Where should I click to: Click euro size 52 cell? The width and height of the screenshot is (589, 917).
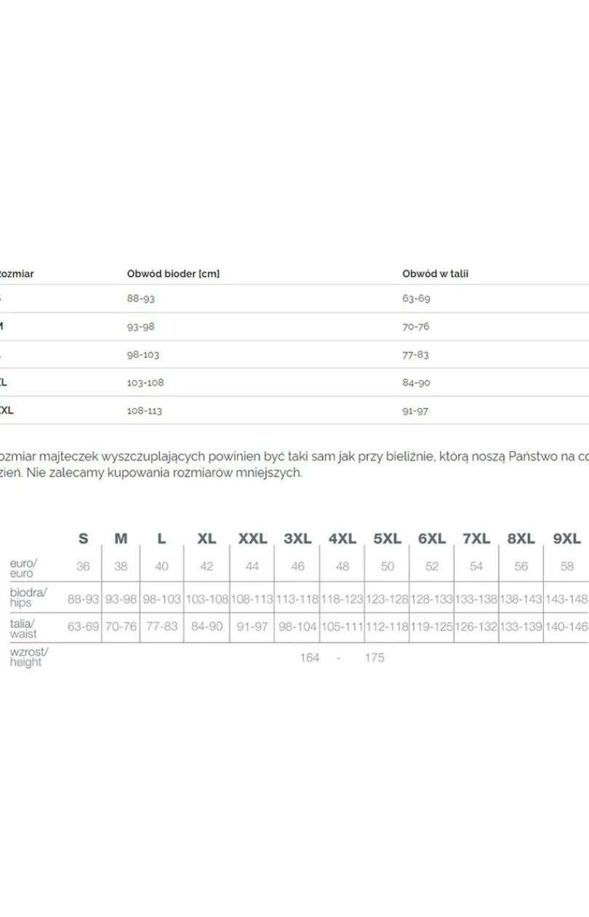tap(432, 566)
